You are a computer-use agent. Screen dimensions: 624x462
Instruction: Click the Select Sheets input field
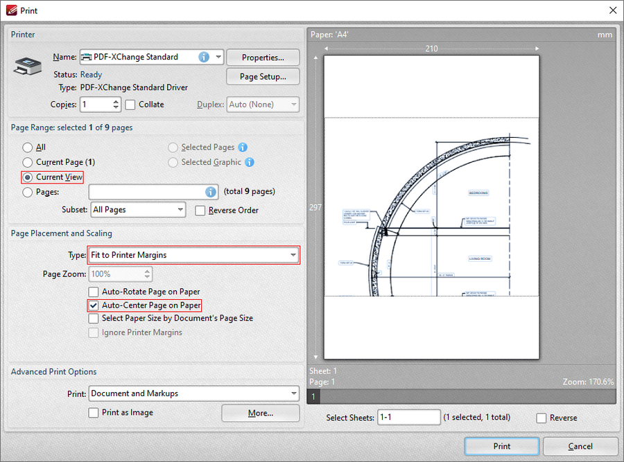[x=408, y=417]
